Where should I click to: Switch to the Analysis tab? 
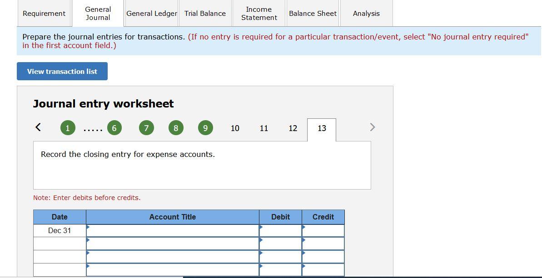click(x=366, y=13)
